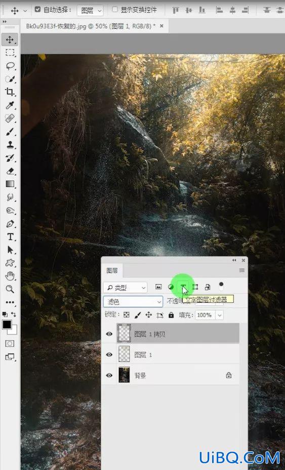Click the foreground color swatch
The image size is (285, 470).
point(7,325)
